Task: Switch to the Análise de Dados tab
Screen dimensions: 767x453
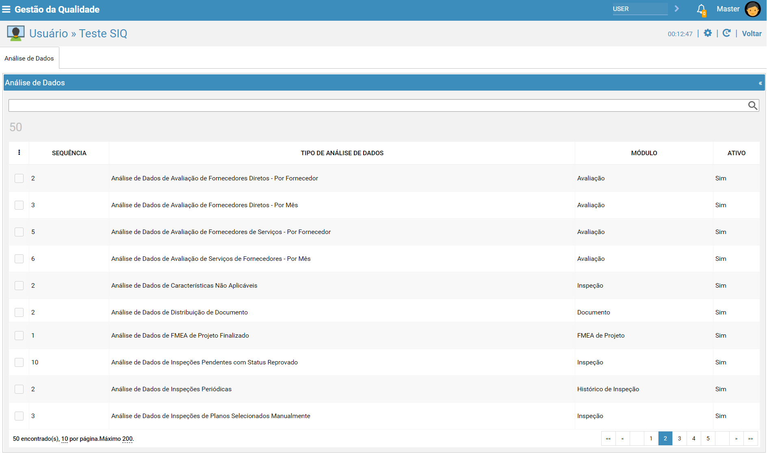Action: point(29,58)
